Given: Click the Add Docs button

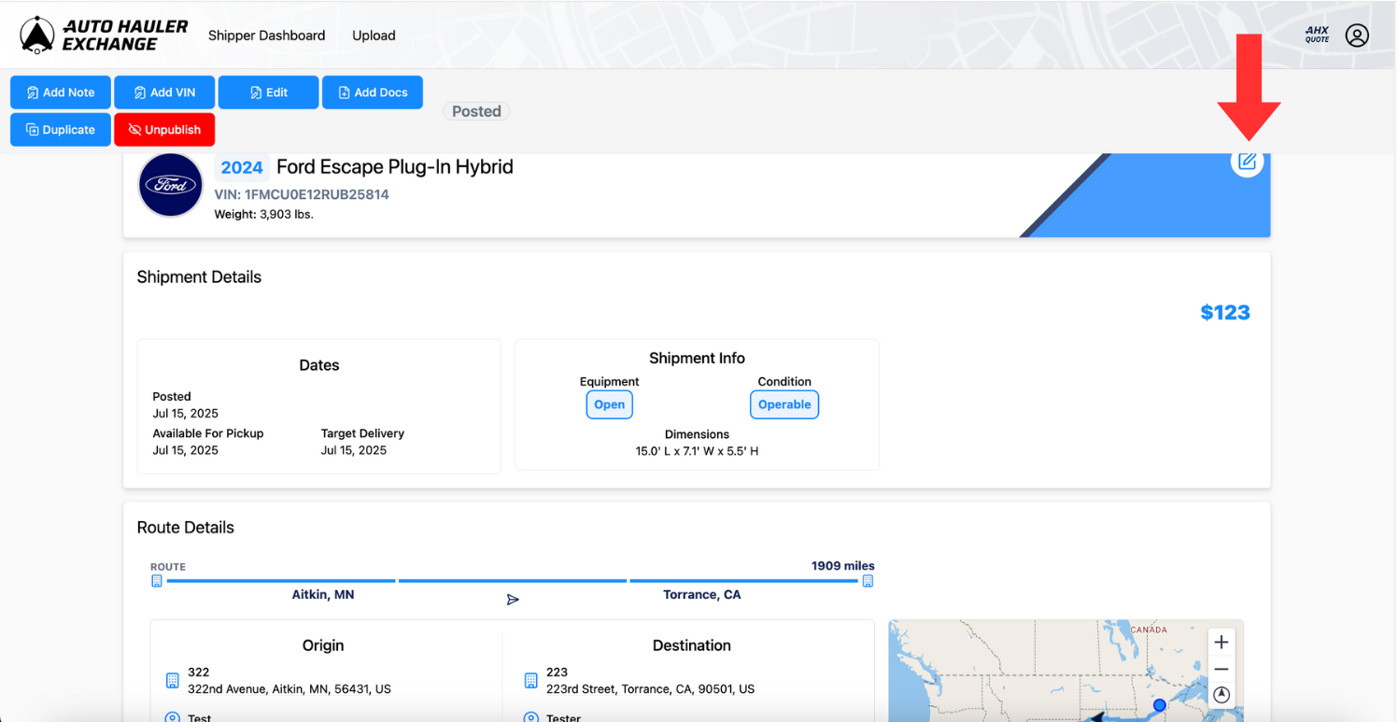Looking at the screenshot, I should point(373,92).
